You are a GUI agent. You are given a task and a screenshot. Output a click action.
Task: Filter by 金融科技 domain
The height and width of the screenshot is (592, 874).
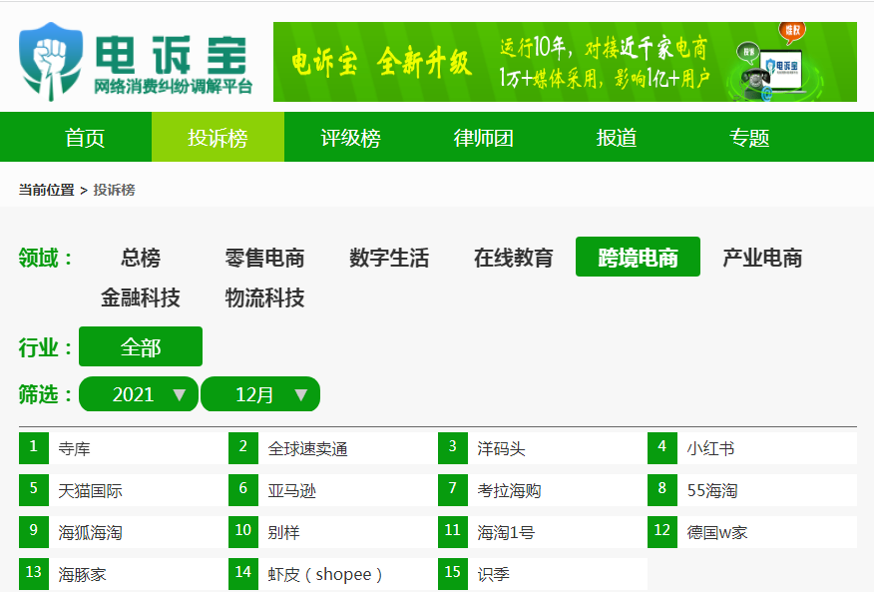141,297
